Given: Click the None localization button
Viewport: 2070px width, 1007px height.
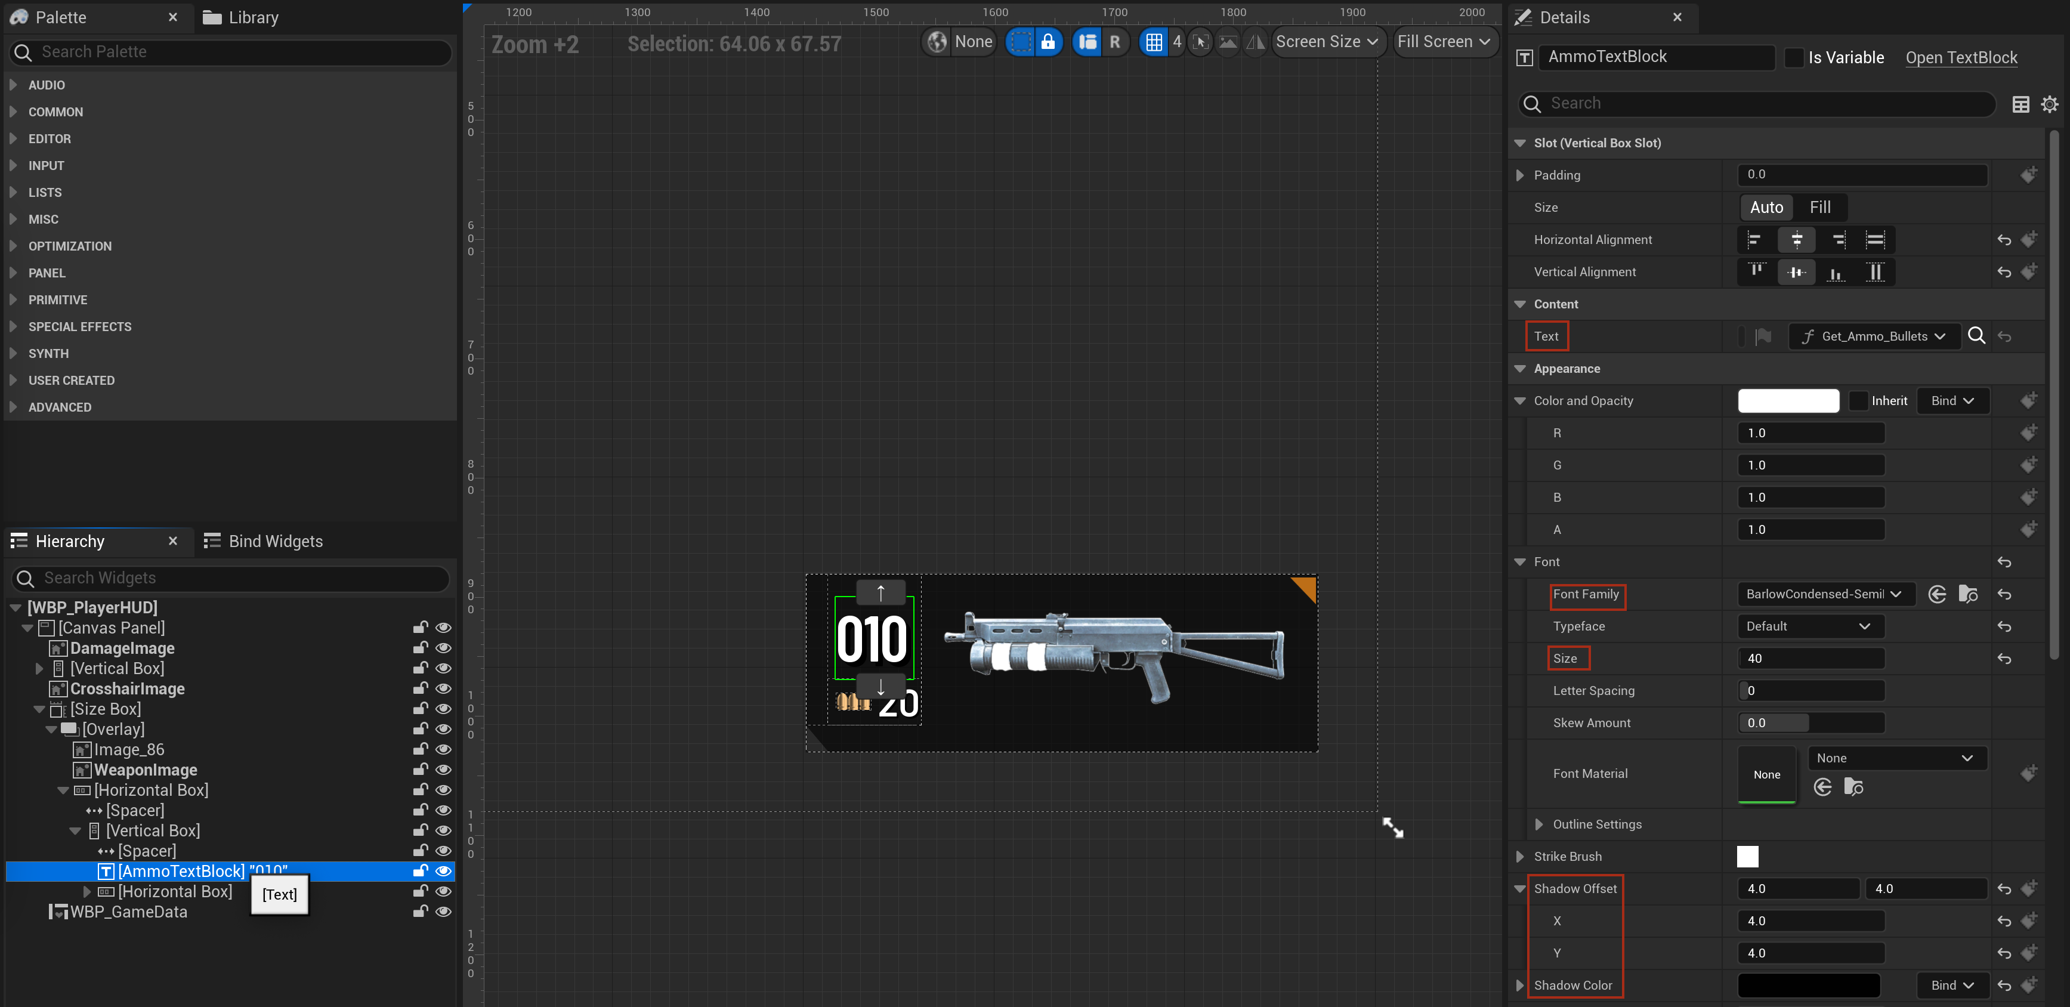Looking at the screenshot, I should 973,42.
